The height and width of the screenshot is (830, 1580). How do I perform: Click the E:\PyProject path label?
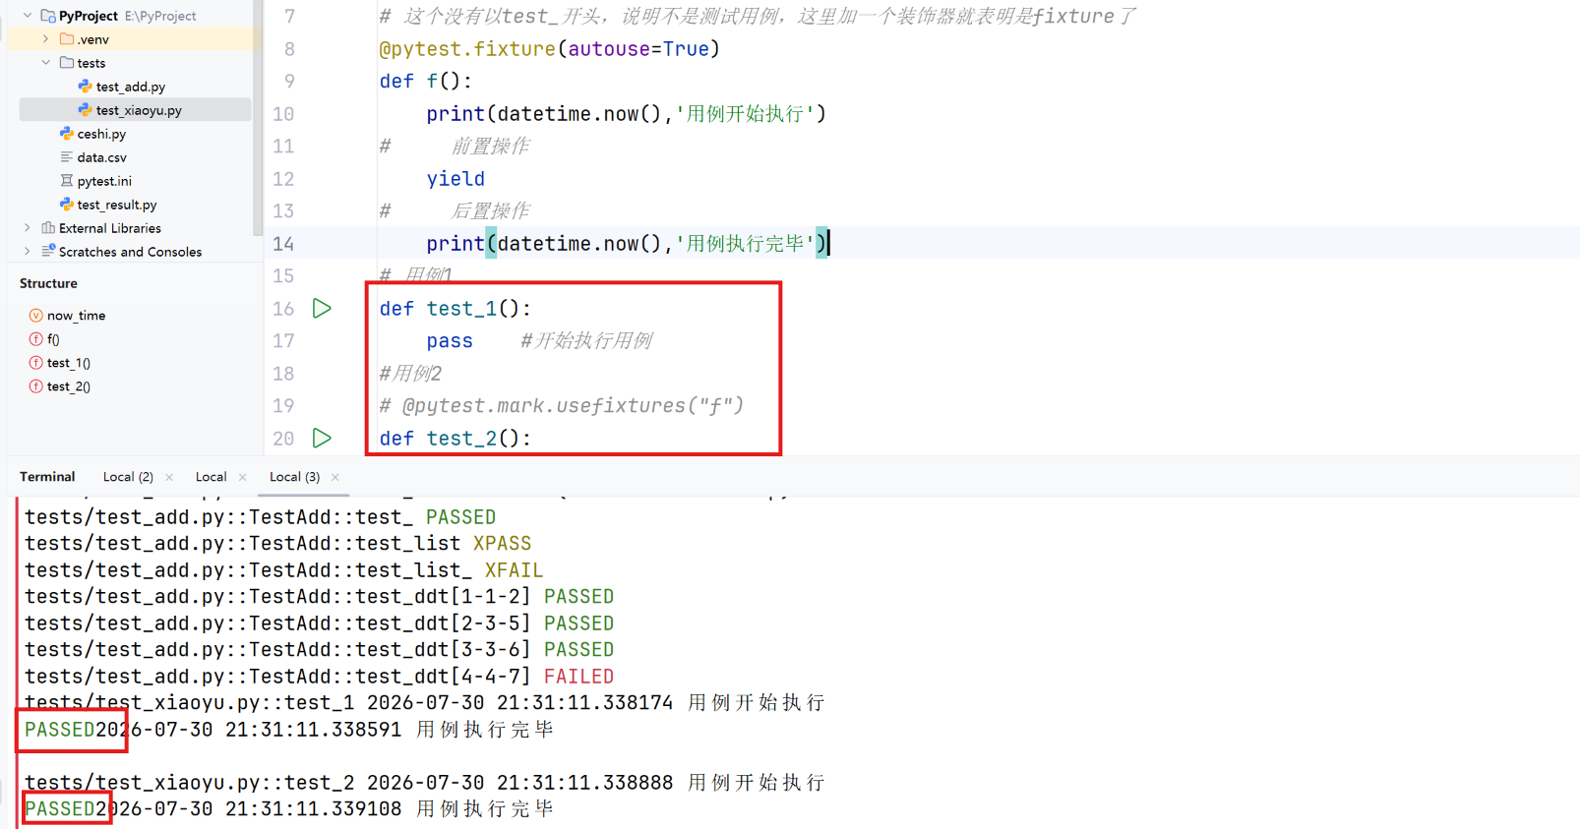click(x=160, y=16)
